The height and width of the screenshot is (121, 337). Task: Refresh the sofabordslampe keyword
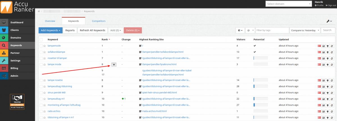[332, 52]
